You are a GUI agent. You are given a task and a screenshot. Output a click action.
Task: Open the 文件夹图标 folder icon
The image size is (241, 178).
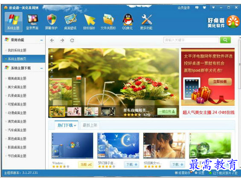point(108,22)
